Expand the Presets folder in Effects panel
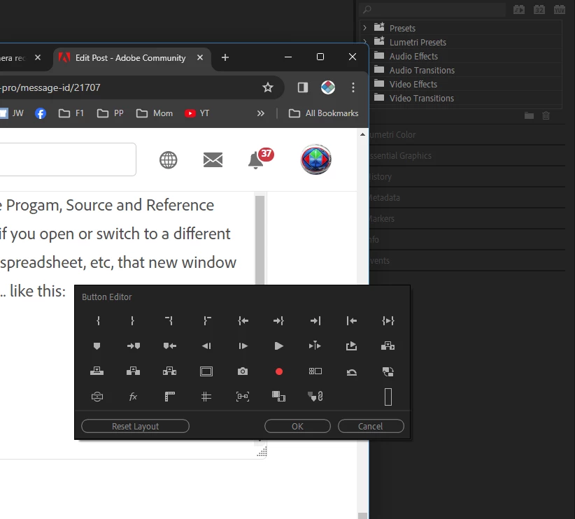This screenshot has height=519, width=575. 364,28
